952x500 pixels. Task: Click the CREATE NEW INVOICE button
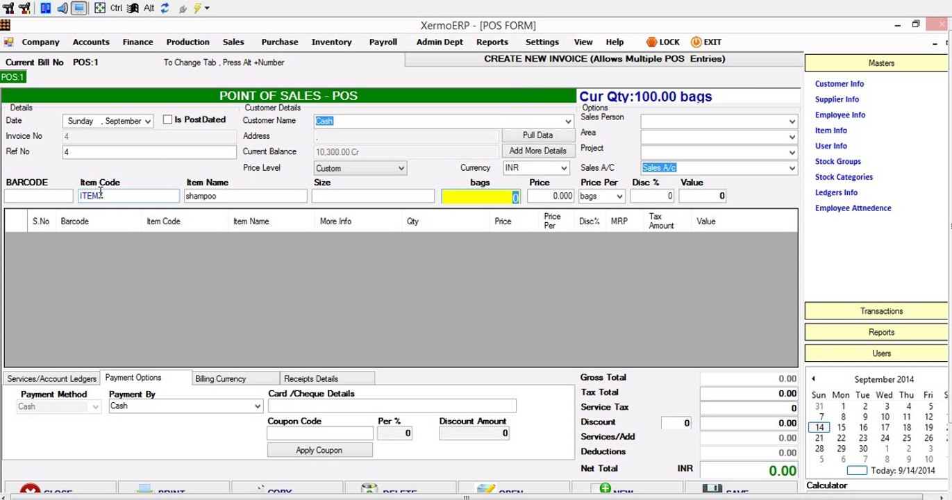point(603,59)
